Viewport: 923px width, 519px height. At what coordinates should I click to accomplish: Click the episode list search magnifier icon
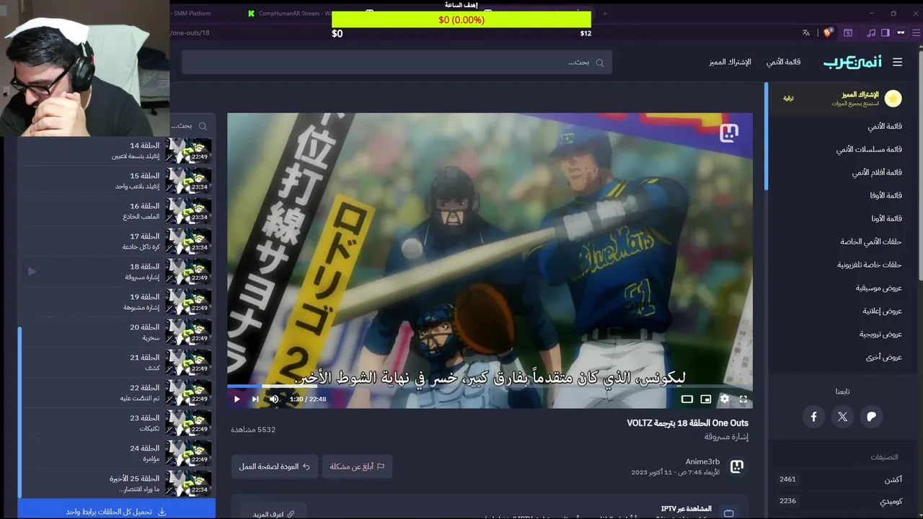203,125
